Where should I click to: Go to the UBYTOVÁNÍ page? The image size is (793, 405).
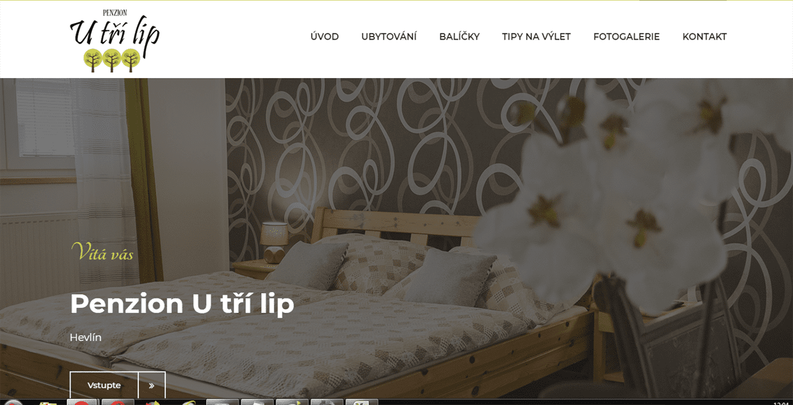(x=389, y=37)
